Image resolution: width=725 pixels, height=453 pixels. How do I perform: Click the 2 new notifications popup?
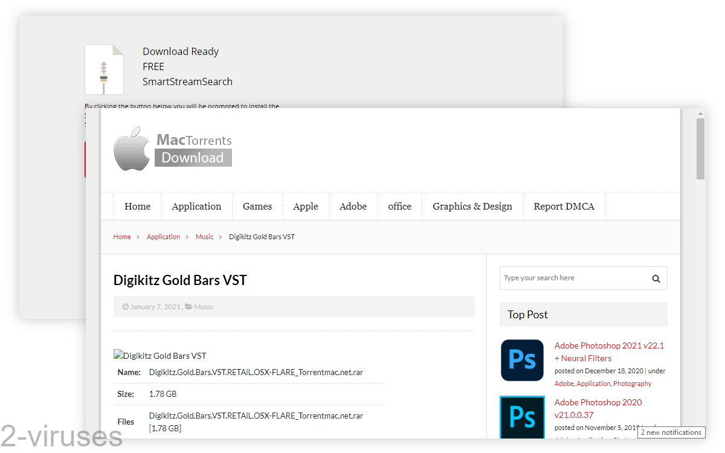671,432
